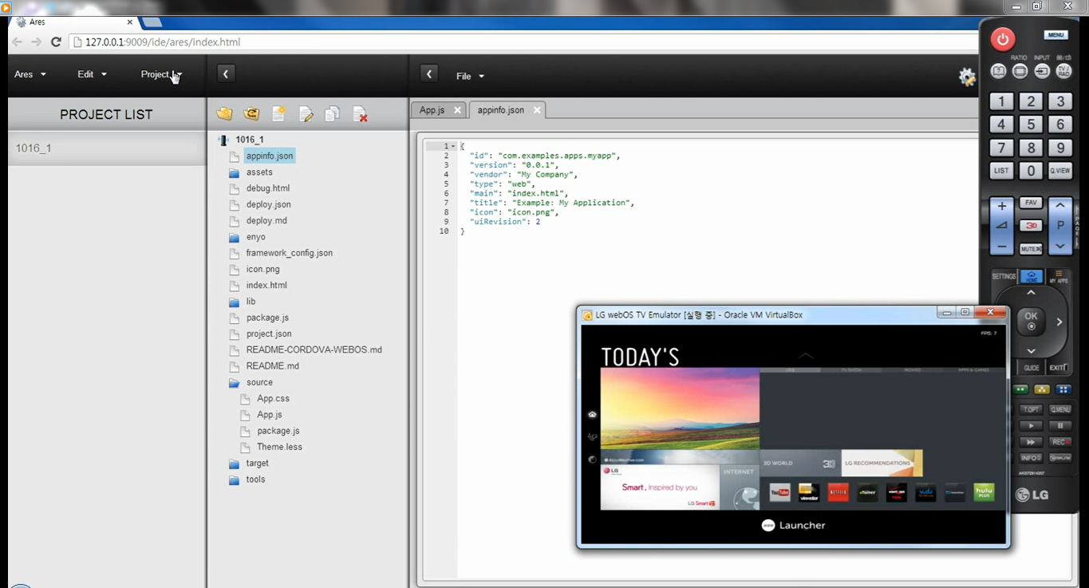Click number 5 on the remote keypad
Viewport: 1089px width, 588px height.
tap(1031, 124)
